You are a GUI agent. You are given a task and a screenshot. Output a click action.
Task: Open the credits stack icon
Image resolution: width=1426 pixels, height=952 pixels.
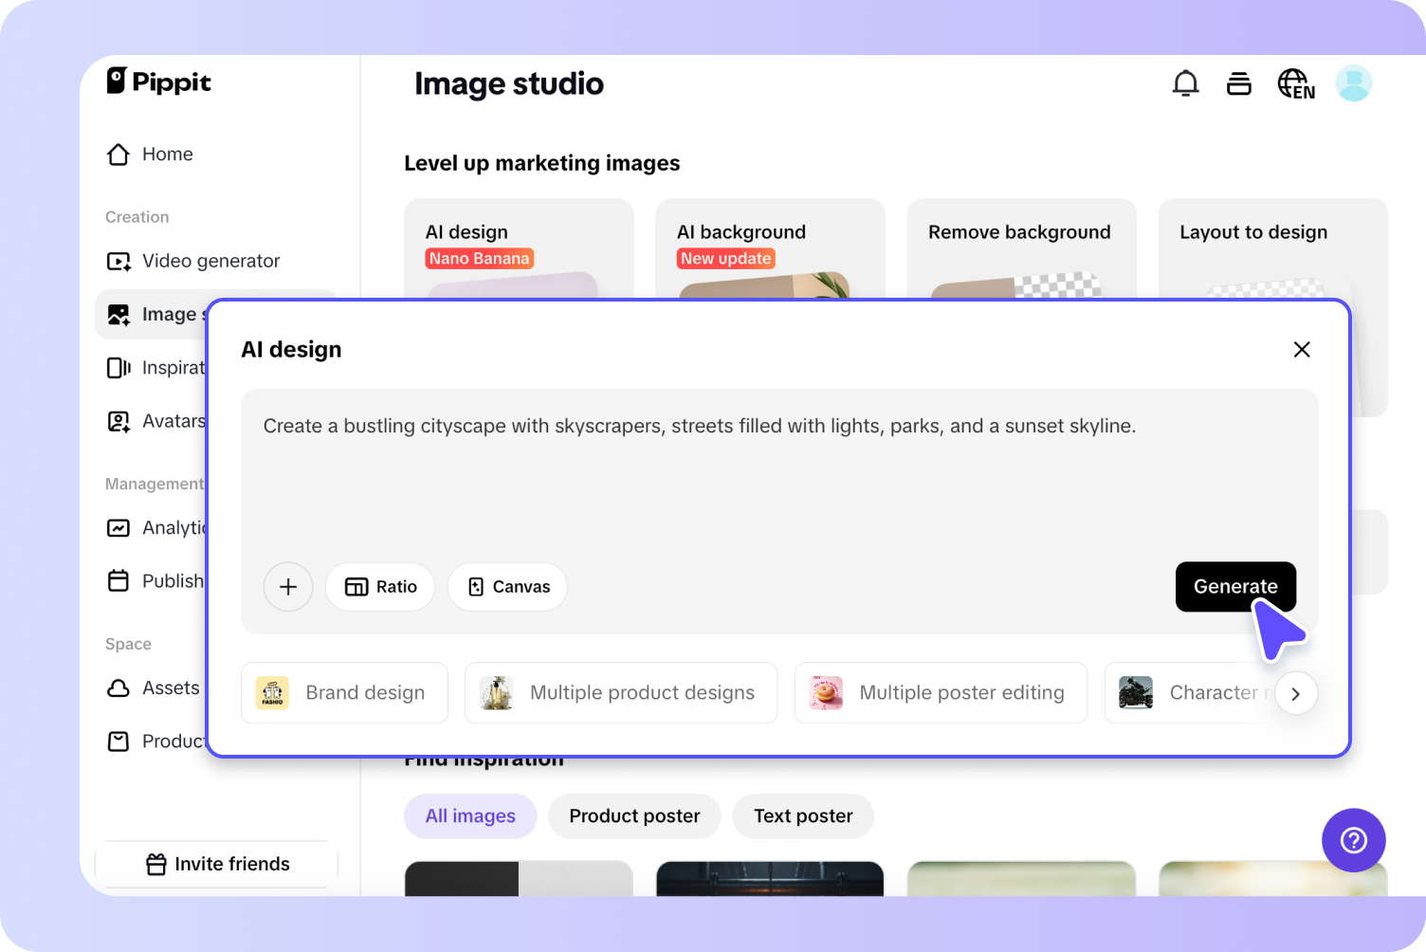pos(1238,83)
